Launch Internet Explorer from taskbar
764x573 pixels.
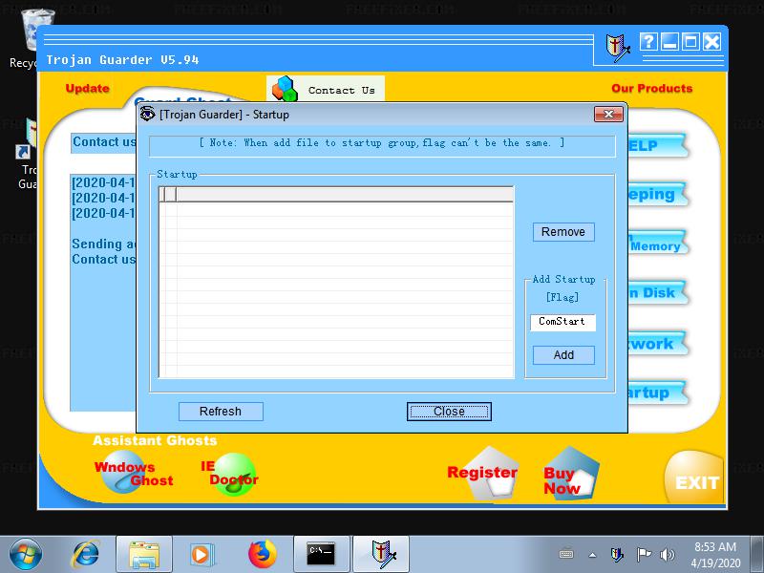[86, 555]
